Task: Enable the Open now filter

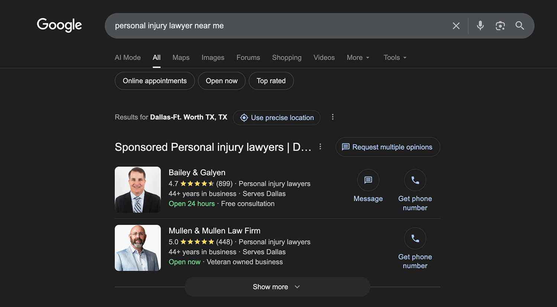Action: [x=222, y=81]
